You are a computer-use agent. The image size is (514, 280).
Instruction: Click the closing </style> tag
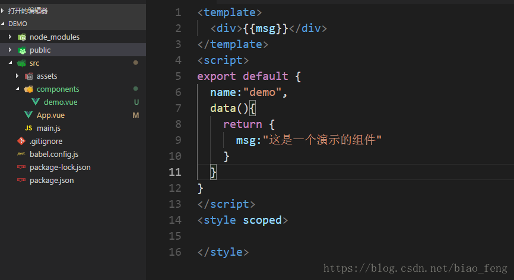click(x=223, y=252)
